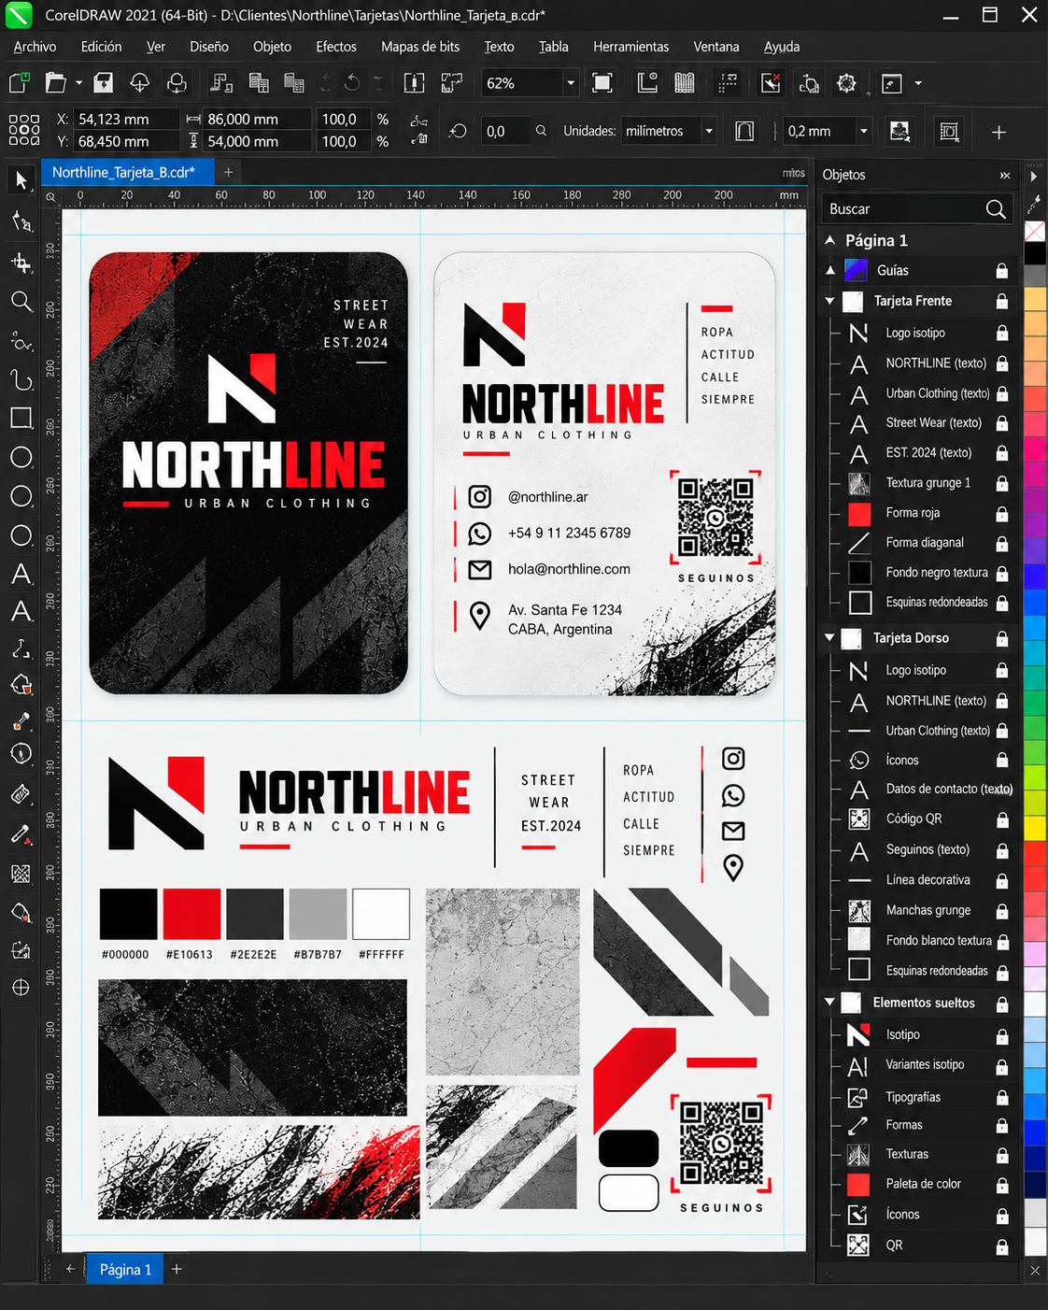This screenshot has width=1048, height=1310.
Task: Open the Unidades milímetros dropdown
Action: point(709,131)
